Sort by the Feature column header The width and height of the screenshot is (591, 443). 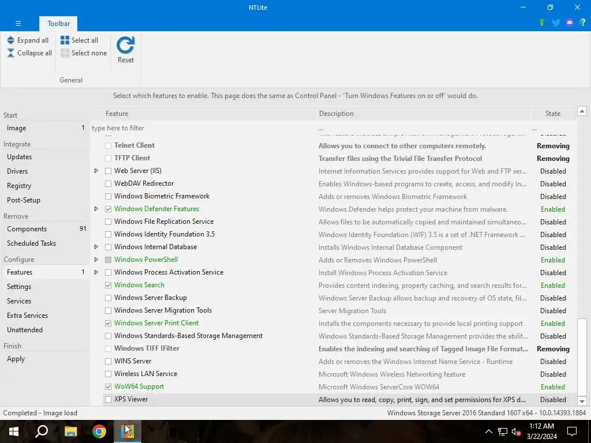pyautogui.click(x=203, y=114)
